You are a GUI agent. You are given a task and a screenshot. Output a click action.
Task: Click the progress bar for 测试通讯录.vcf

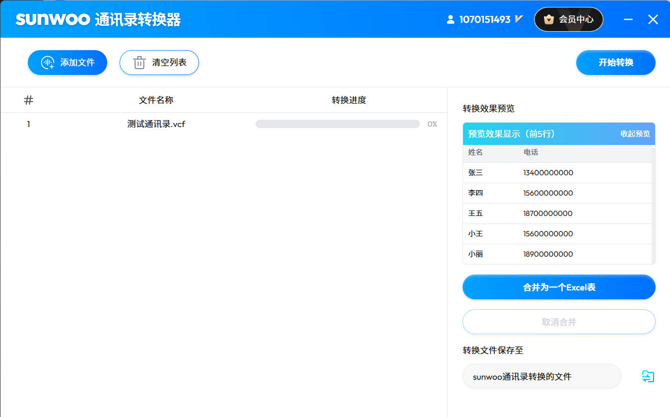coord(337,124)
